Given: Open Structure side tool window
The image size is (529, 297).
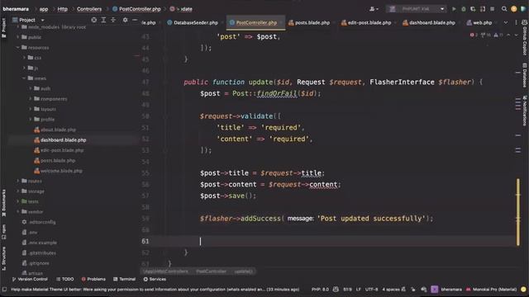Looking at the screenshot, I should coord(3,258).
